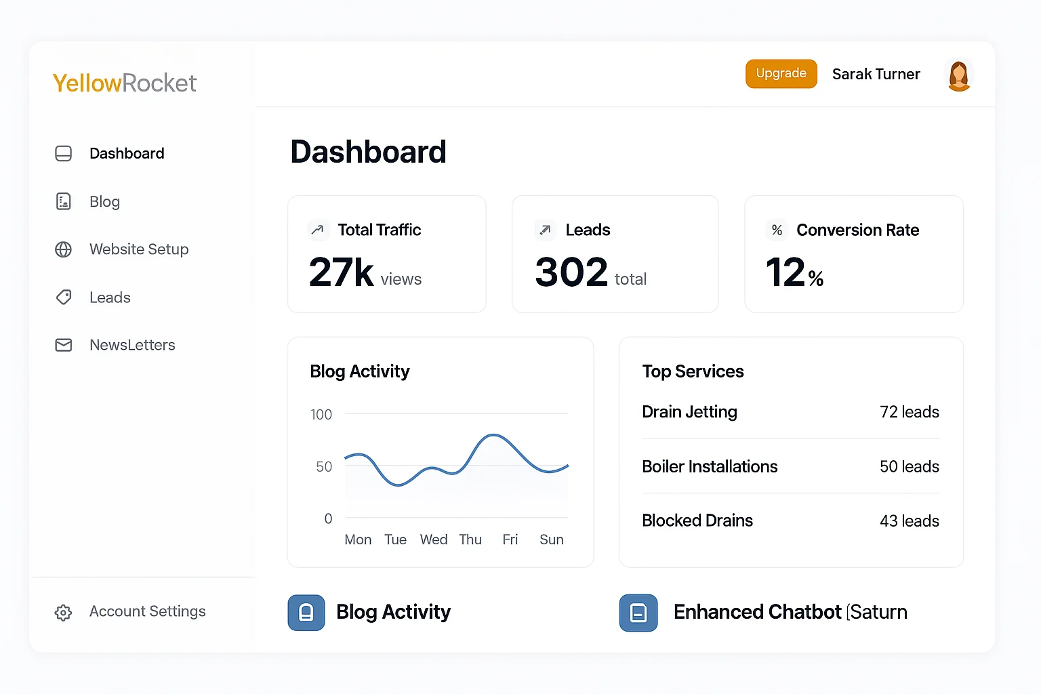
Task: Click the blue Blog Activity icon at bottom
Action: pos(306,613)
